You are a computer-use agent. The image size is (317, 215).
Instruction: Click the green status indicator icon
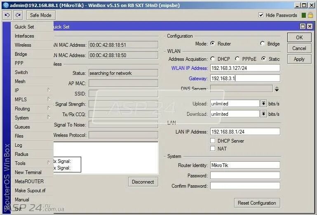pos(304,15)
